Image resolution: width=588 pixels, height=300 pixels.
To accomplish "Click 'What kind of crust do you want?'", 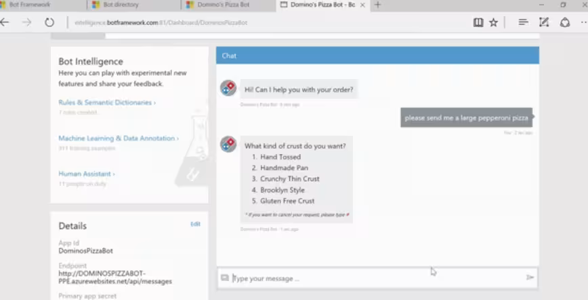I will pyautogui.click(x=295, y=146).
